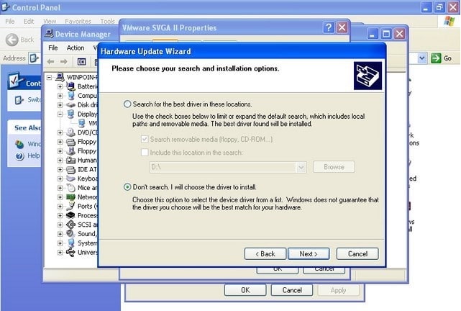Collapse the Display adapters node
Image resolution: width=461 pixels, height=311 pixels.
point(60,114)
